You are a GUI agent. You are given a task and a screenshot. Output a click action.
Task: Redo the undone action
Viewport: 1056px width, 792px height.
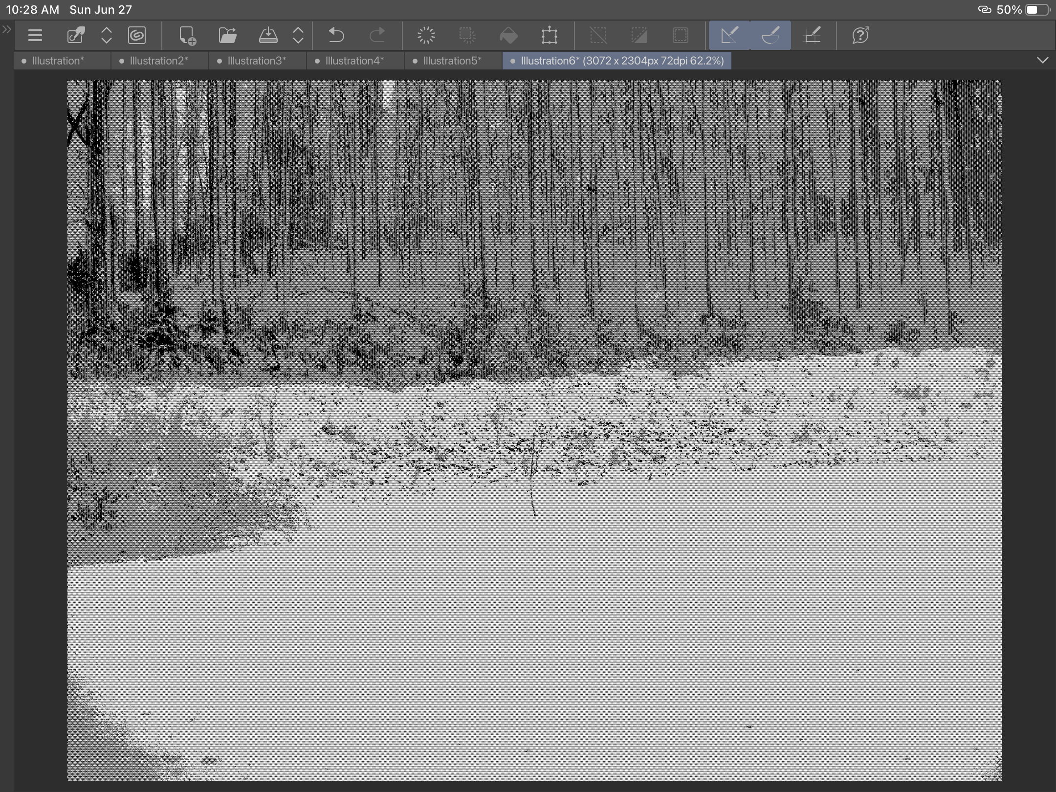point(377,35)
